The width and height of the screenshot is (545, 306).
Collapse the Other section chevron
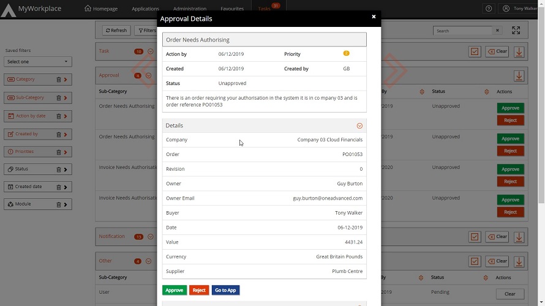(149, 261)
